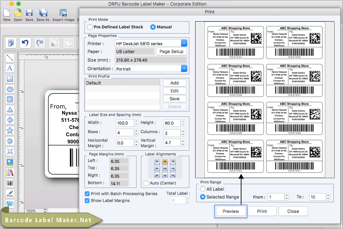343x229 pixels.
Task: Click the To range input field
Action: click(x=317, y=197)
